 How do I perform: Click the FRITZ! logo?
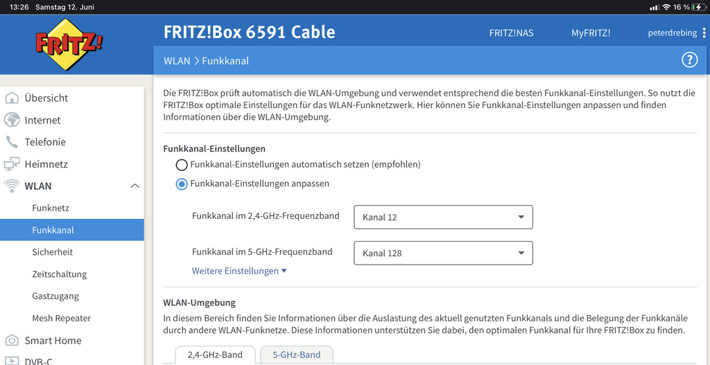(x=69, y=44)
